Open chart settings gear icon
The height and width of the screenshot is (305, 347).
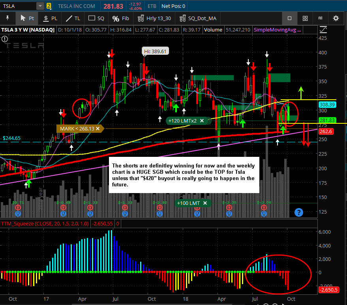336,18
